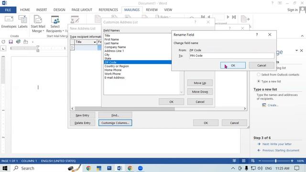Select the Outlook contacts radio option
Viewport: 306px width, 172px height.
click(259, 75)
